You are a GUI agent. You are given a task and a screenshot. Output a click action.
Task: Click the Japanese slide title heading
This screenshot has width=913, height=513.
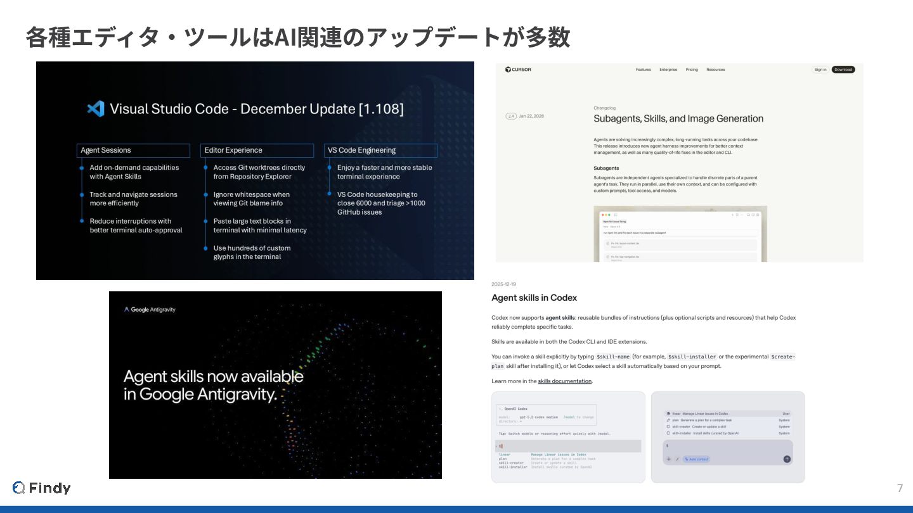point(298,37)
